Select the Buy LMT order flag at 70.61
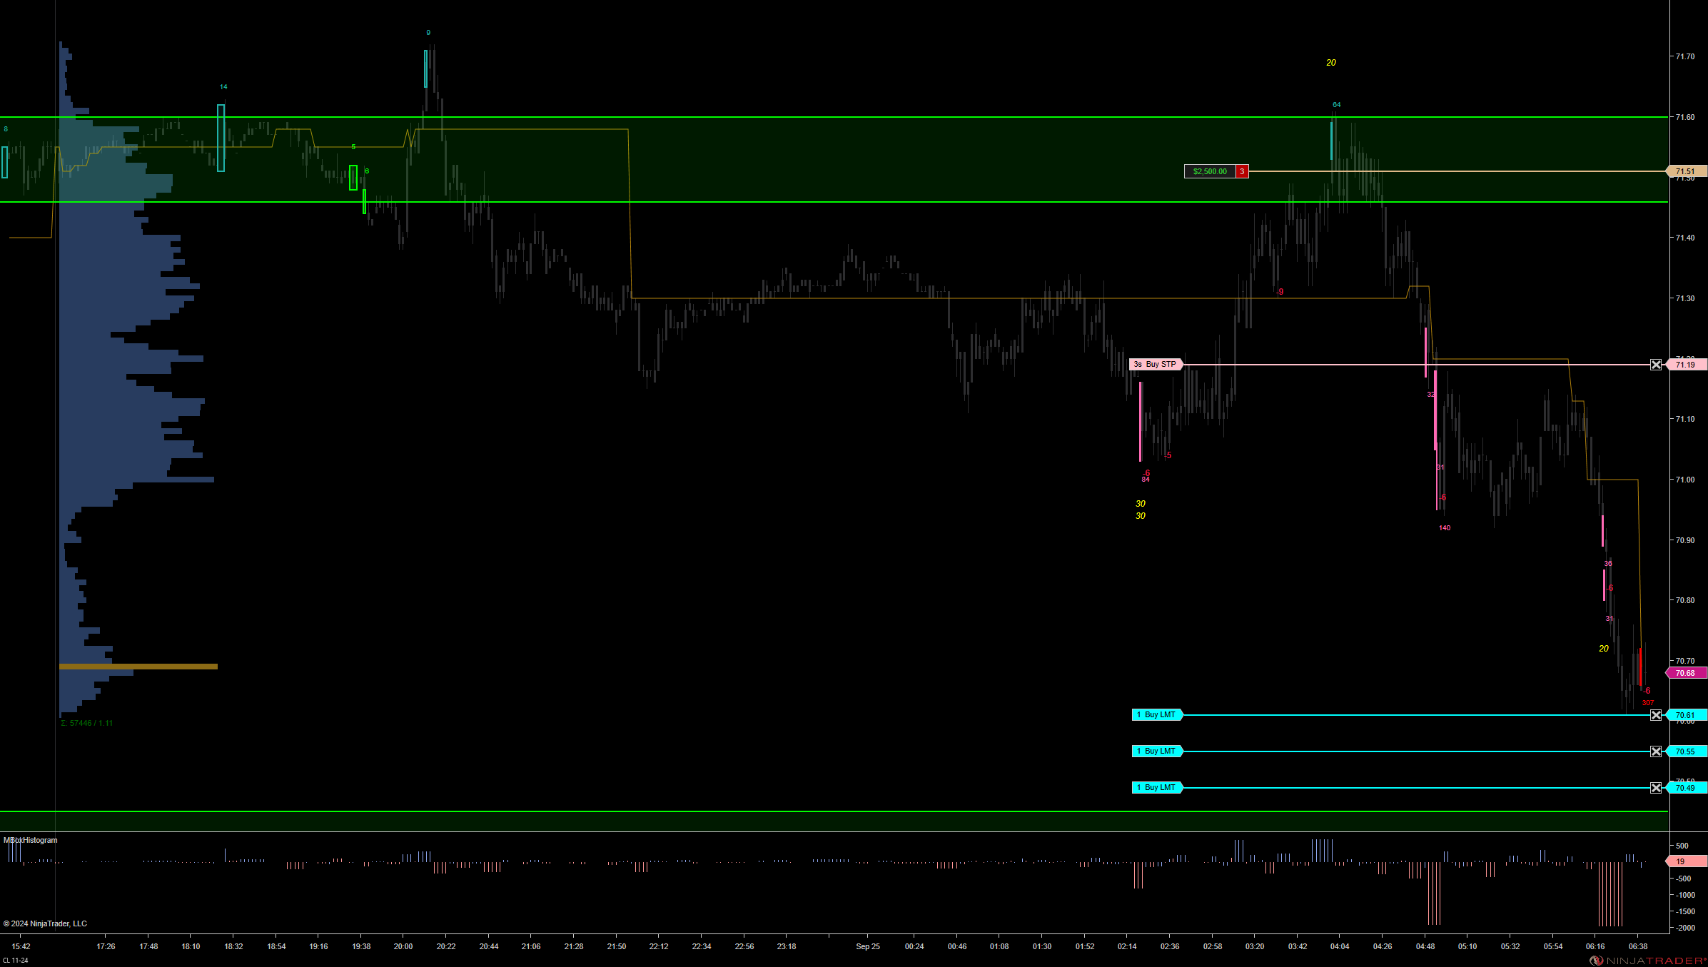Screen dimensions: 1708x967 click(x=1157, y=715)
